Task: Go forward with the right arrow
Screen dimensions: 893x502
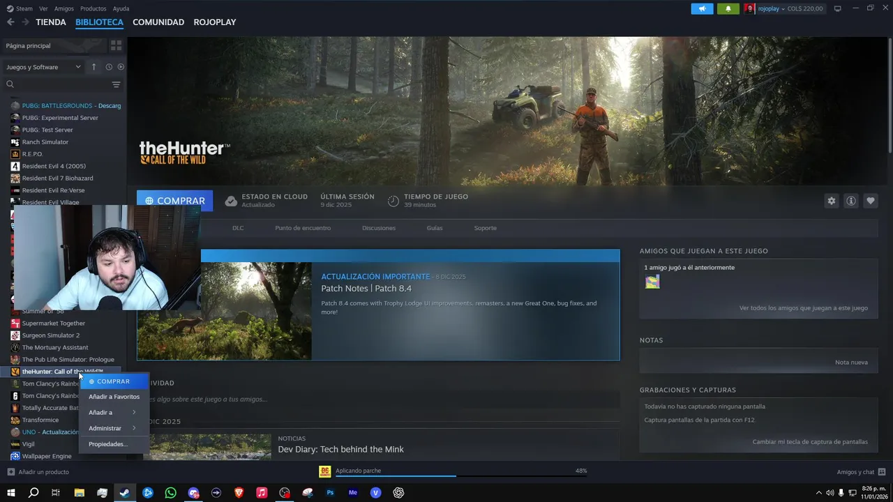Action: point(25,22)
